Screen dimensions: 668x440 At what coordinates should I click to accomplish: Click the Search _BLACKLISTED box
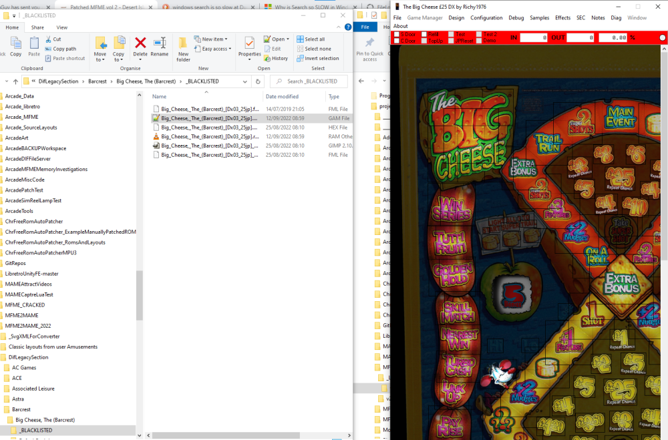pos(309,81)
